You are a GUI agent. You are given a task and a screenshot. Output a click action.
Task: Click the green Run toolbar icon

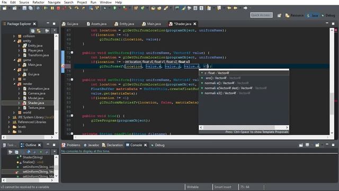point(115,8)
